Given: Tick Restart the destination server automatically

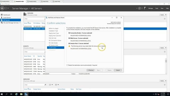Looking at the screenshot, I should 67,65.
